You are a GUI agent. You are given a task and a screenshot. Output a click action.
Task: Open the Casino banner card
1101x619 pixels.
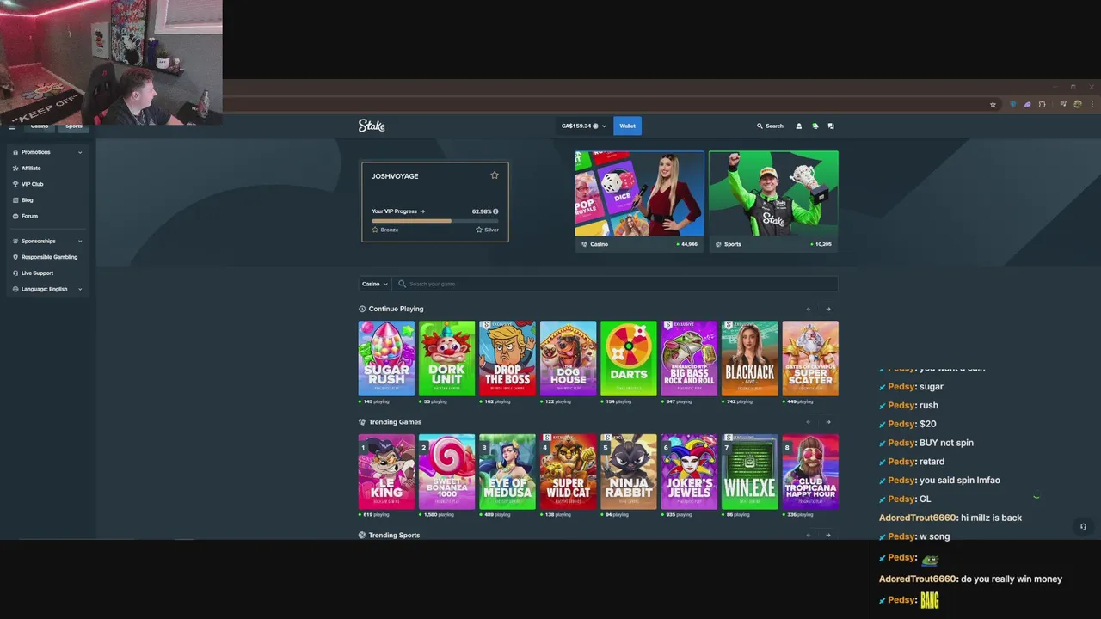[639, 201]
